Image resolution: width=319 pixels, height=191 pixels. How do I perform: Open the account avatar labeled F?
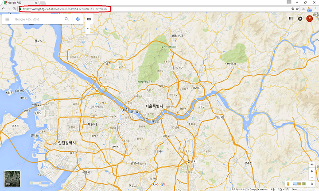[x=309, y=19]
